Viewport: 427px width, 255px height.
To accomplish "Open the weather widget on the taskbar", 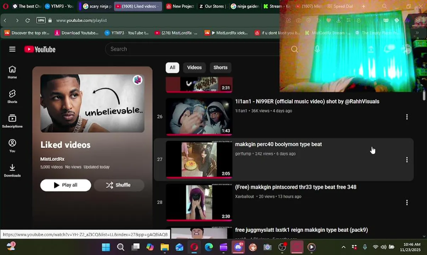I will [11, 246].
